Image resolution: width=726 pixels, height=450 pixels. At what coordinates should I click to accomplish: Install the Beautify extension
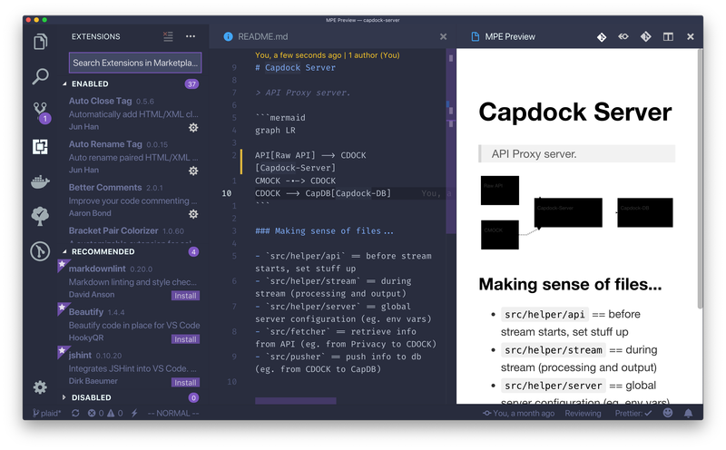(185, 339)
